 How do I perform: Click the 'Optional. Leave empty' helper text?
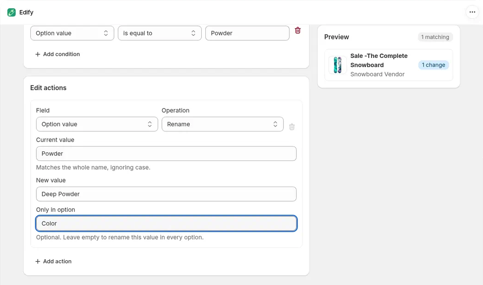click(x=120, y=237)
